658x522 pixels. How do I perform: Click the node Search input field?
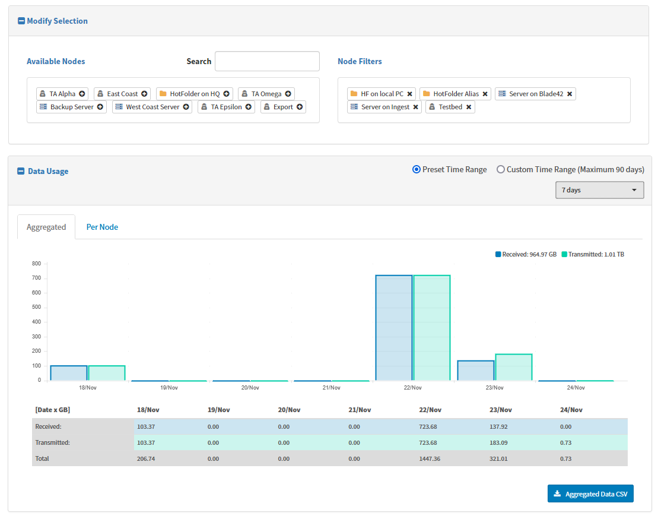267,61
